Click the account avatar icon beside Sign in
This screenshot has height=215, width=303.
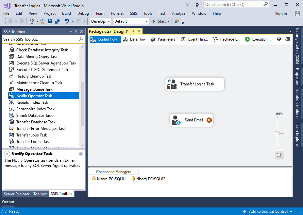click(297, 13)
